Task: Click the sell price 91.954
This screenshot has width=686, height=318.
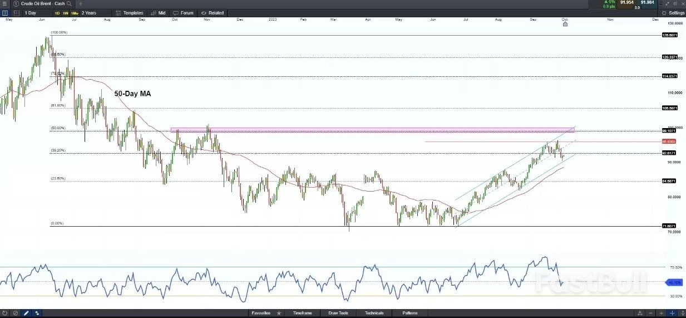Action: click(x=627, y=3)
